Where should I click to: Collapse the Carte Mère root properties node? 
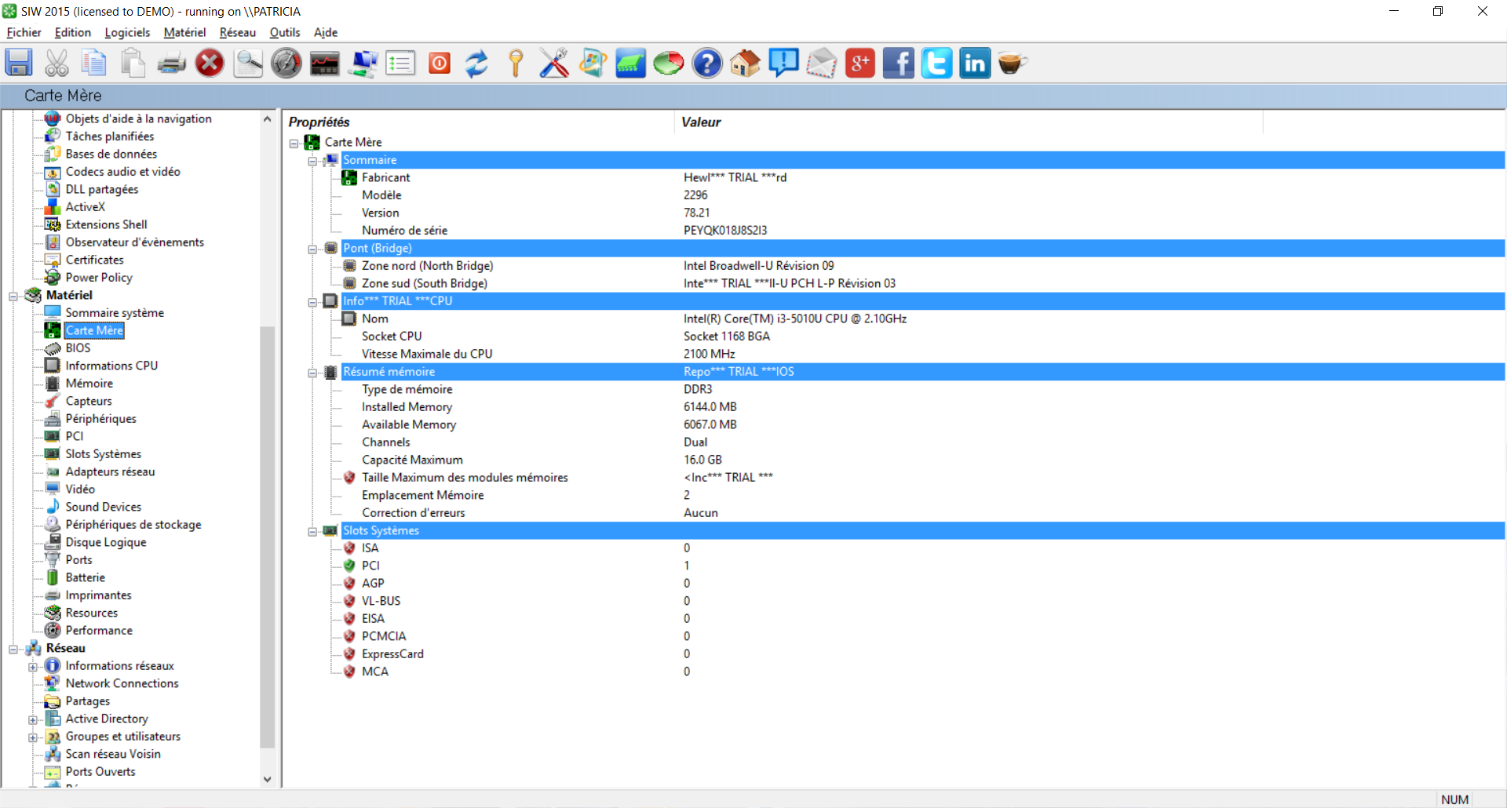(294, 143)
